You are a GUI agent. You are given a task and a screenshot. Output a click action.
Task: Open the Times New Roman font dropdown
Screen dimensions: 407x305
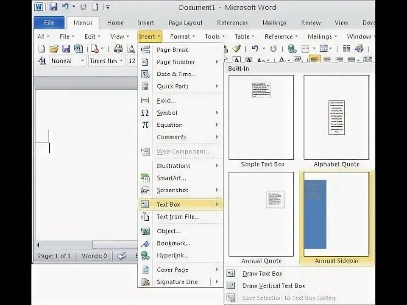point(121,61)
